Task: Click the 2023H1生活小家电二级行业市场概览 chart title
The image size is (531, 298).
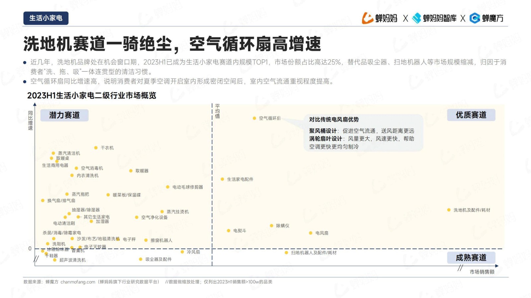Action: point(92,96)
